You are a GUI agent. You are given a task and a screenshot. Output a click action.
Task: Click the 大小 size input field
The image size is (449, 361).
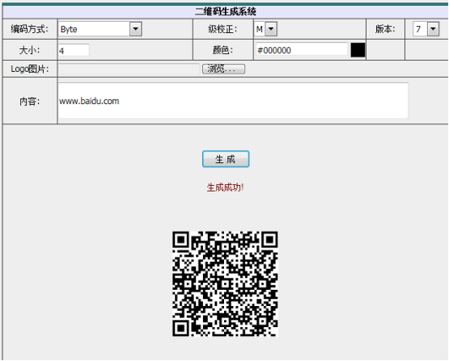(74, 51)
